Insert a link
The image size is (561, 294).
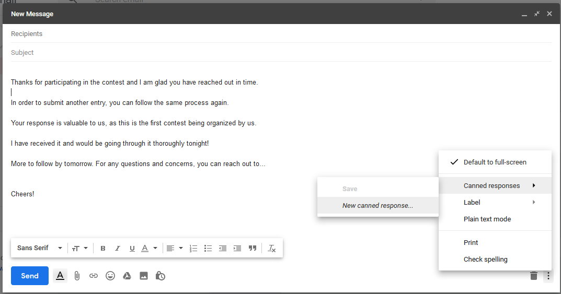click(94, 275)
